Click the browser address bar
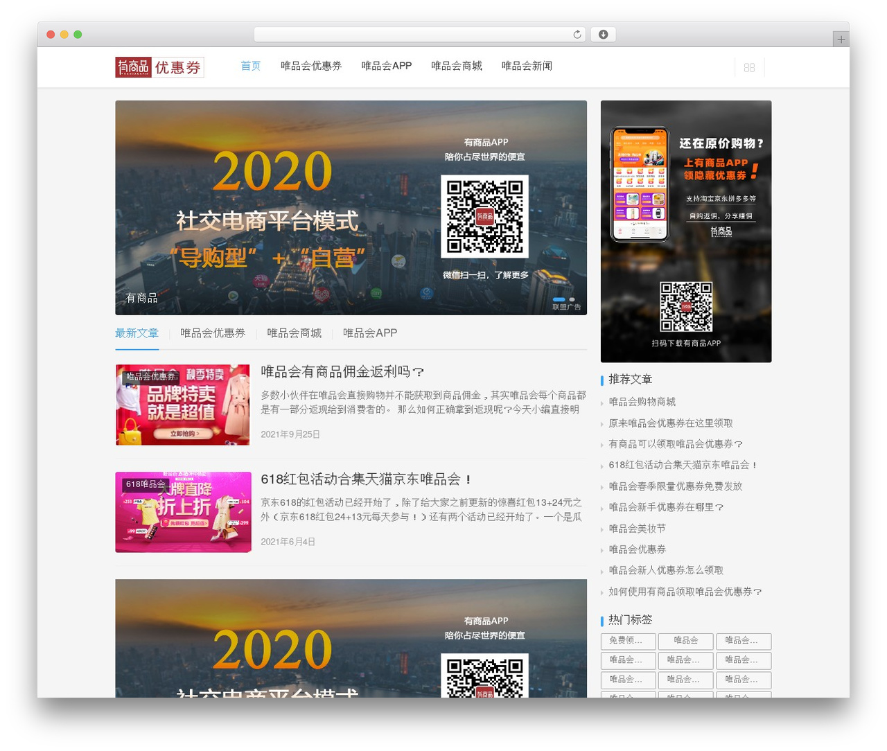Viewport: 887px width, 751px height. [419, 35]
